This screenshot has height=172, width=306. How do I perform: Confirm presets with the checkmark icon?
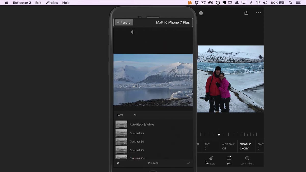(x=189, y=163)
